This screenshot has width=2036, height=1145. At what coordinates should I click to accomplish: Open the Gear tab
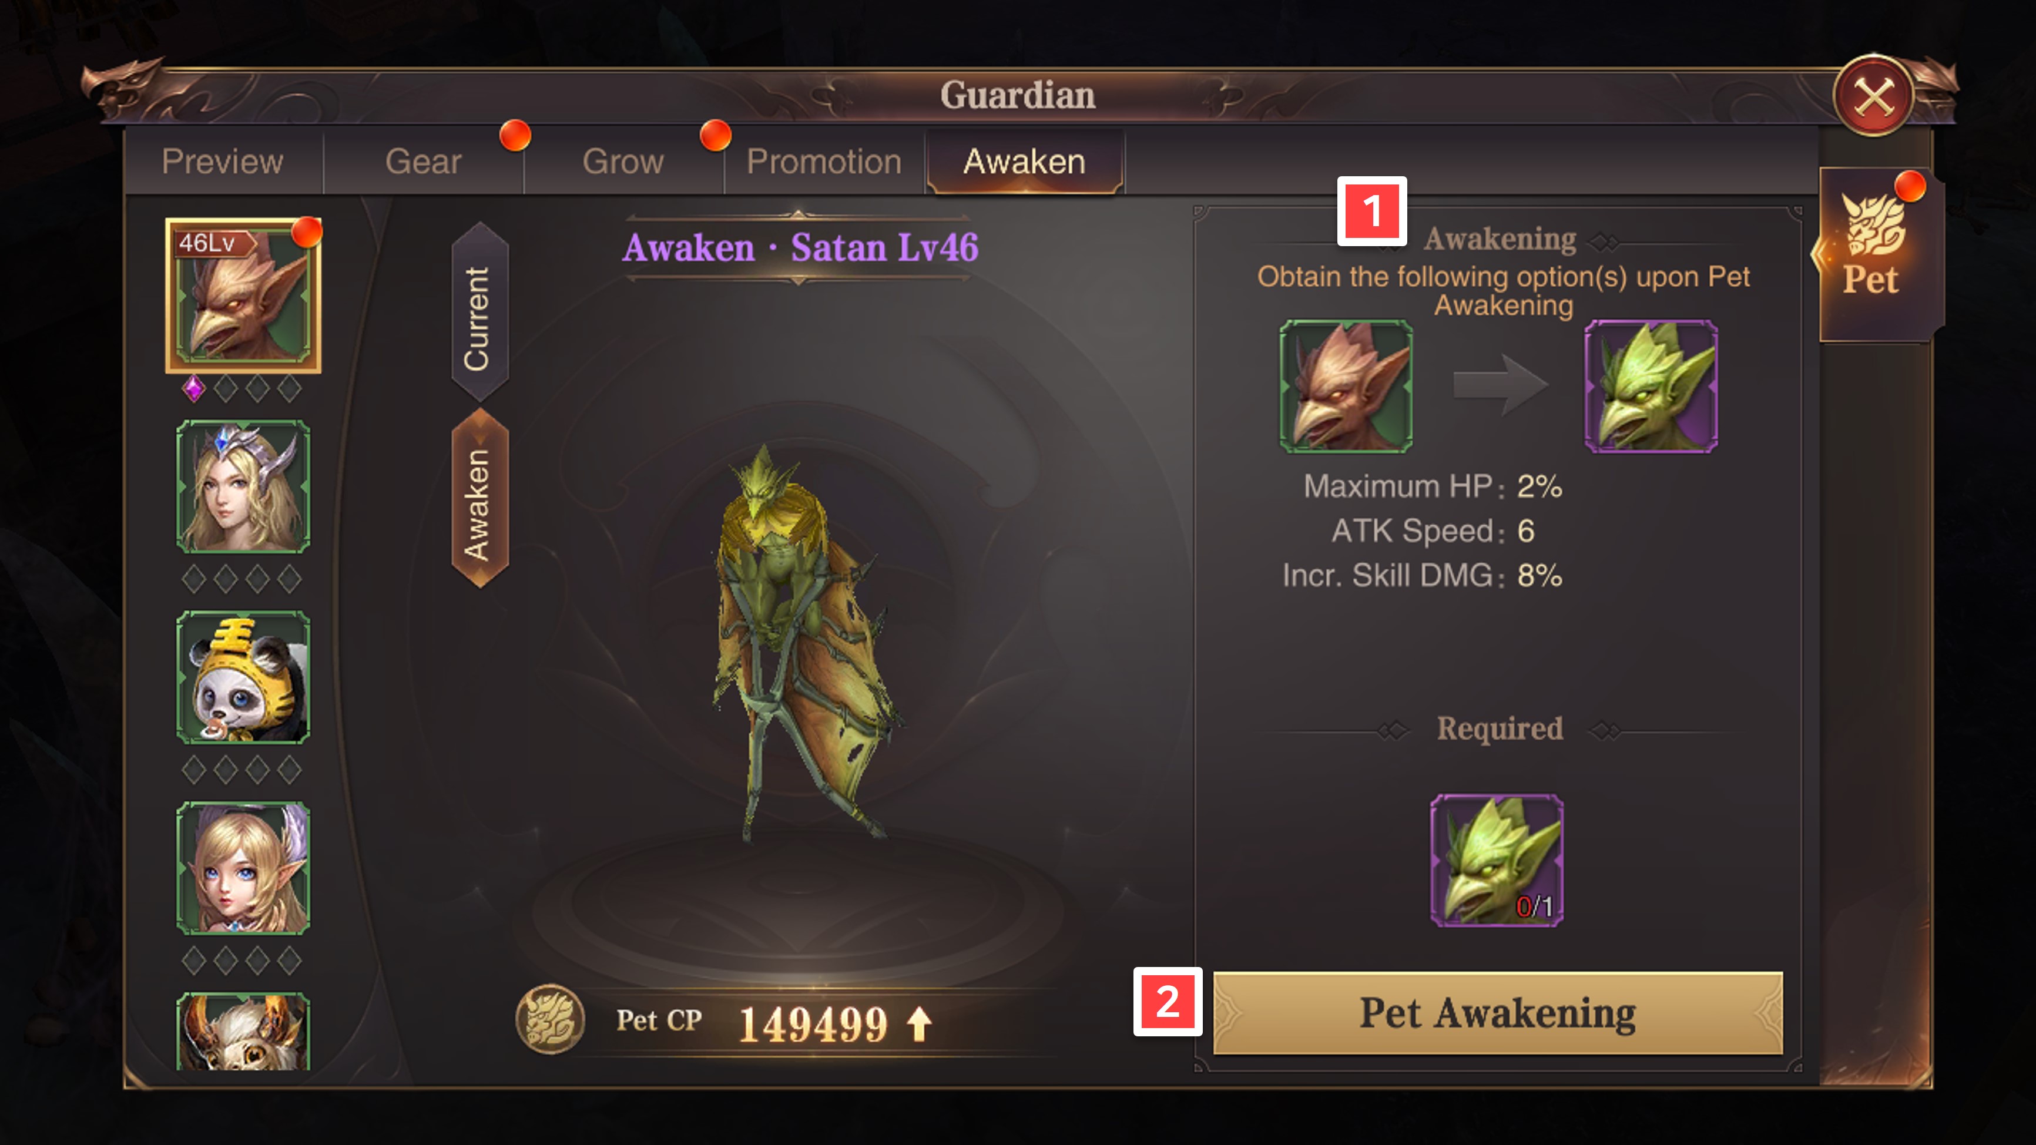(424, 162)
